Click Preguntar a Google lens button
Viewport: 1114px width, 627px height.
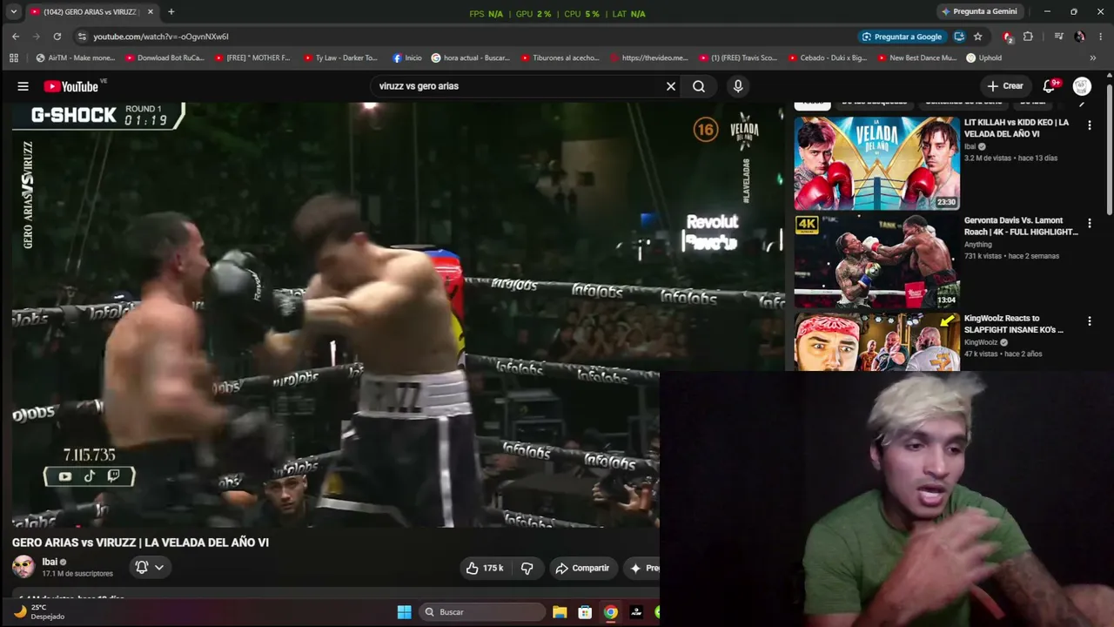coord(902,37)
